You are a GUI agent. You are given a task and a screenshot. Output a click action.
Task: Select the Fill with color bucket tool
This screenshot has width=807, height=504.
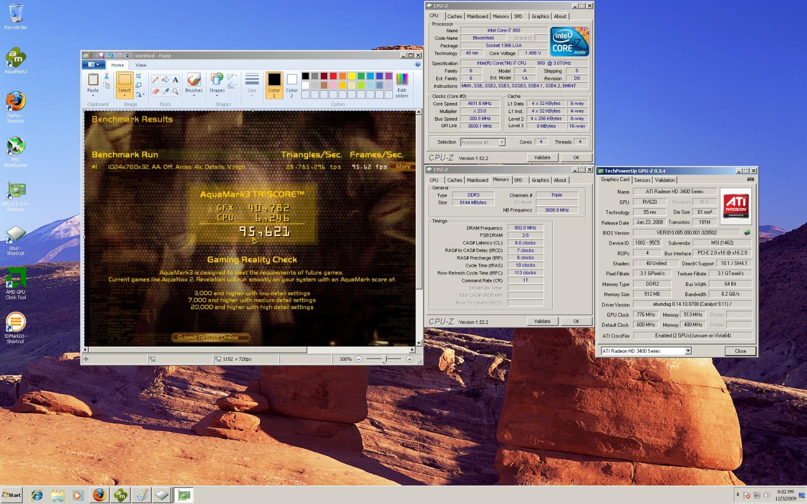tap(165, 79)
